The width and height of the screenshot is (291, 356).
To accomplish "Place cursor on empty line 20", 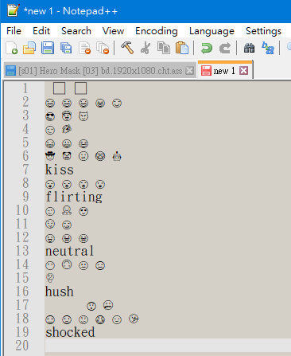I will click(x=168, y=346).
